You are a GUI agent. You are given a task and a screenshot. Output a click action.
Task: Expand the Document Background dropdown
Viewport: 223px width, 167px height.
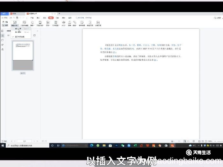coord(59,25)
